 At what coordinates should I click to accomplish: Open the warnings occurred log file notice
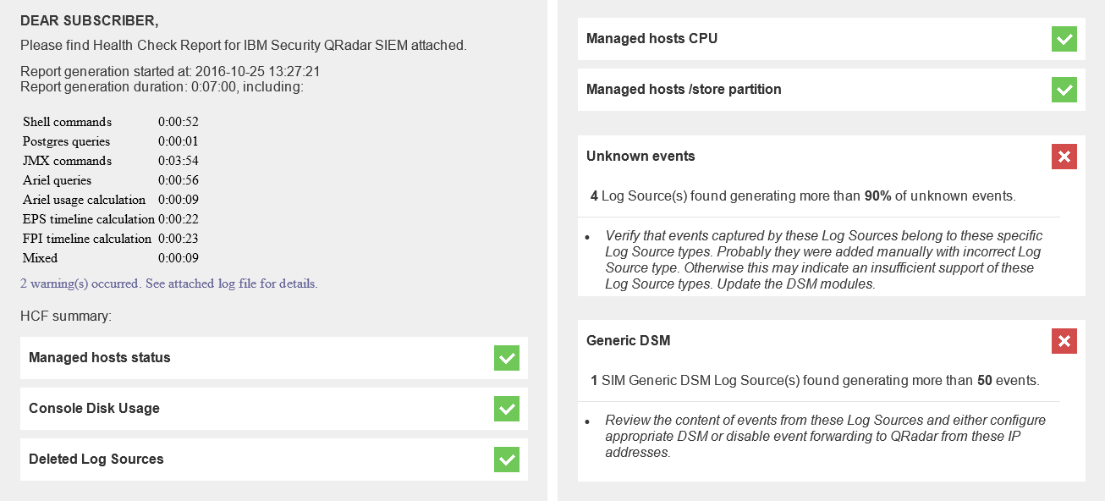coord(168,284)
